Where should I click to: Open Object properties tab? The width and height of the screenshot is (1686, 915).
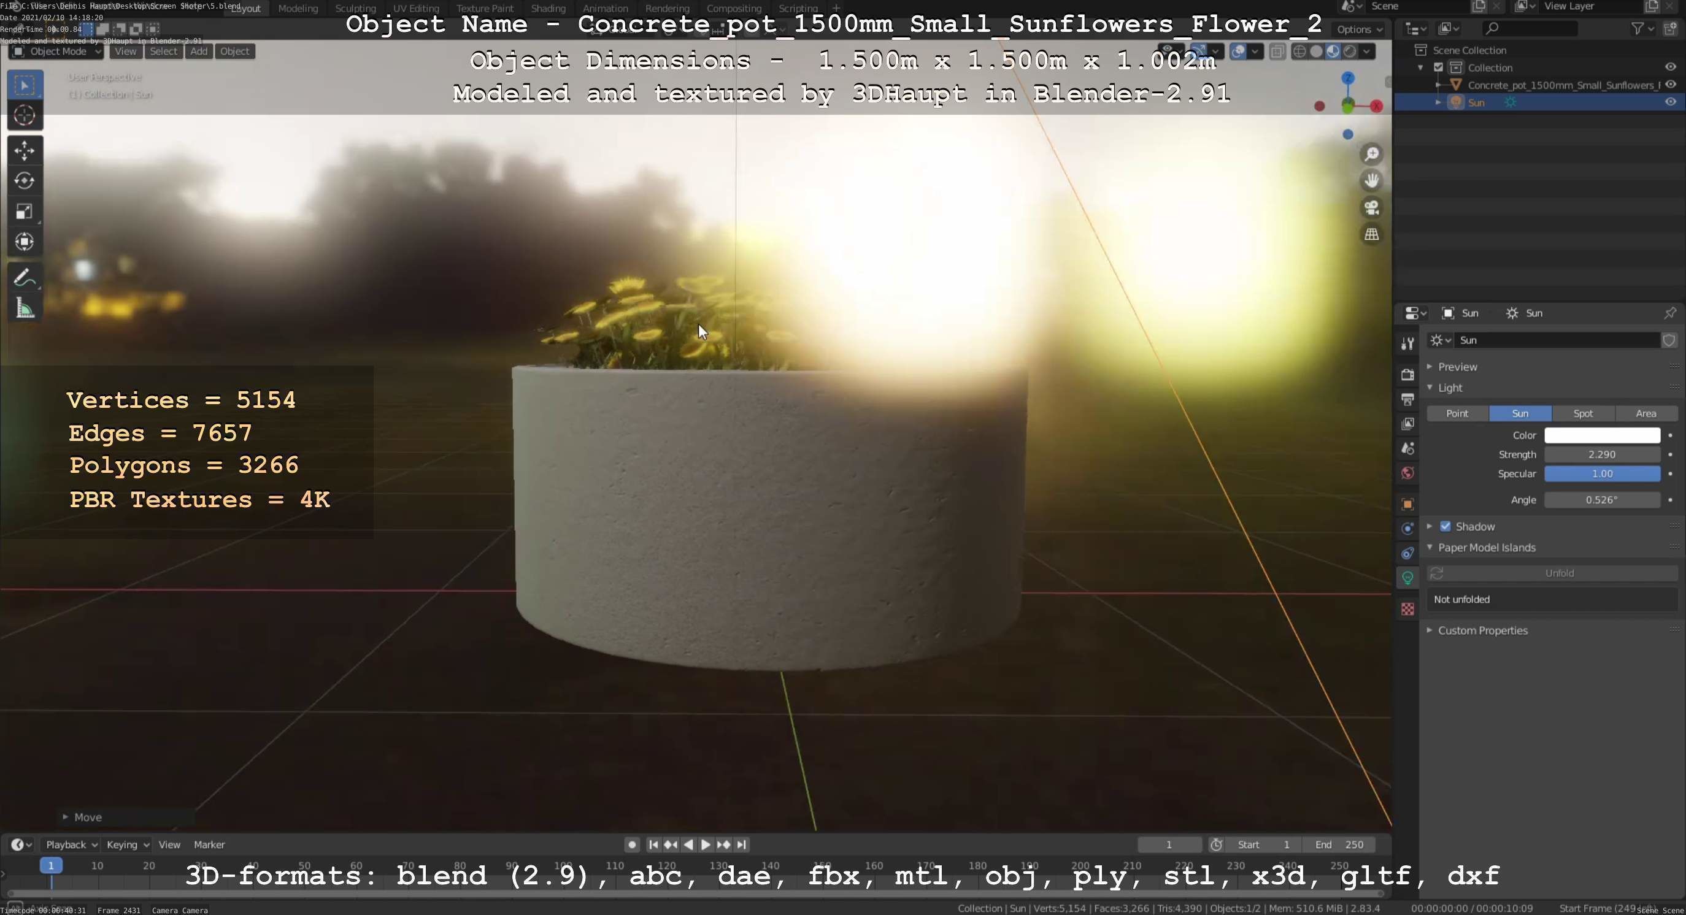click(1407, 504)
